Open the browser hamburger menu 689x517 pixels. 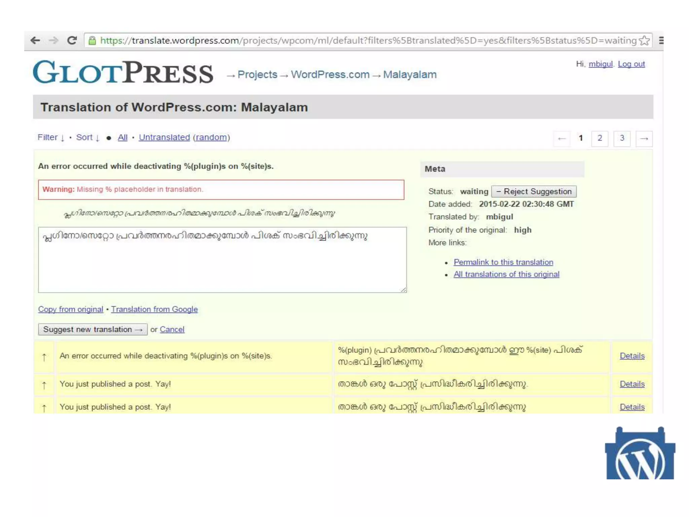point(661,41)
